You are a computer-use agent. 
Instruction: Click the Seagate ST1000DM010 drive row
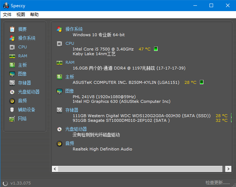pos(121,121)
